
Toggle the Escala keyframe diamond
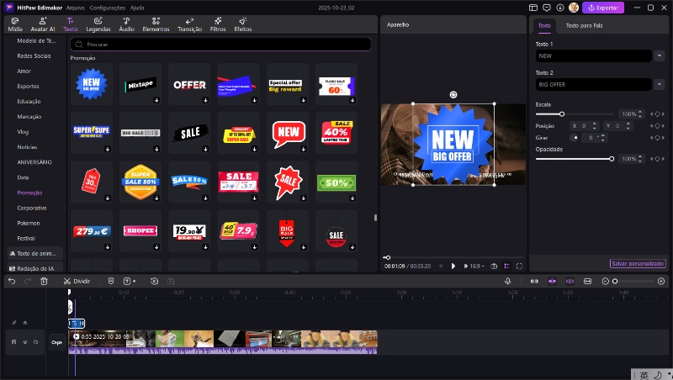point(657,113)
